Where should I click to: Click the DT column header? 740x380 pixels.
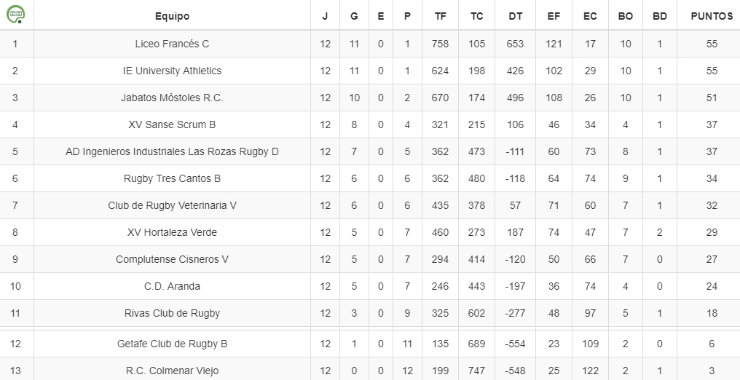(x=516, y=16)
